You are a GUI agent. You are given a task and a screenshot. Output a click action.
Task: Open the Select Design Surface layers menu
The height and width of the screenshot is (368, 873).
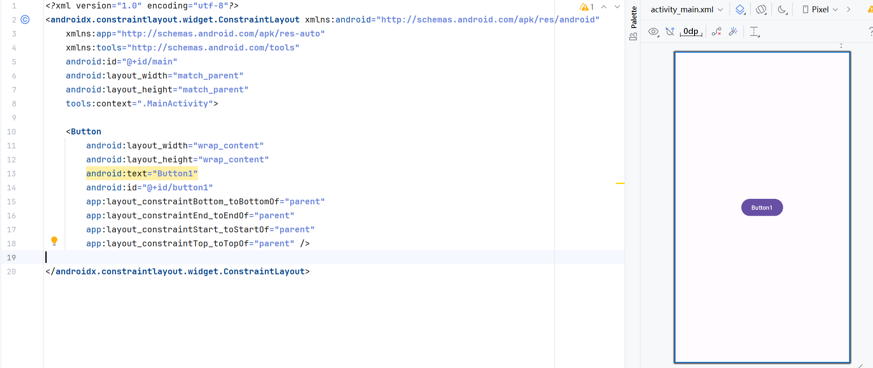[x=740, y=10]
